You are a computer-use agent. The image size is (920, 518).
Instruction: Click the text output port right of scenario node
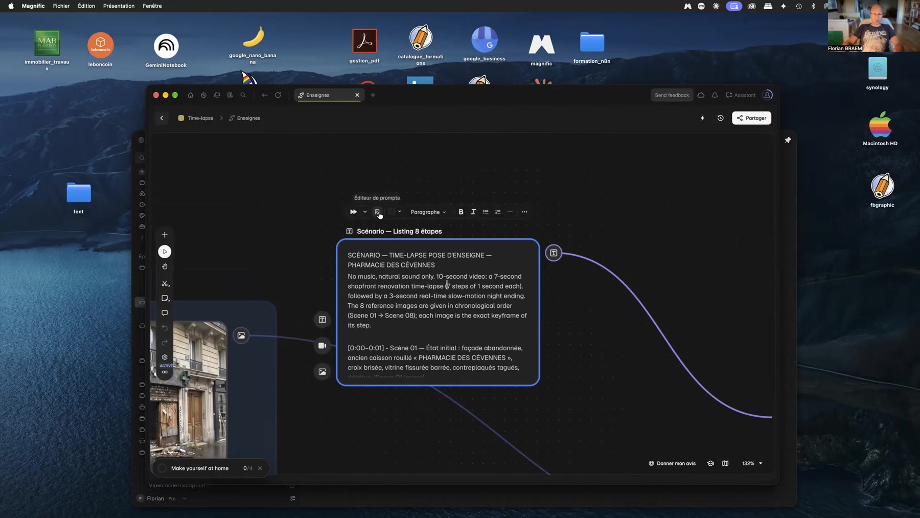click(x=554, y=253)
